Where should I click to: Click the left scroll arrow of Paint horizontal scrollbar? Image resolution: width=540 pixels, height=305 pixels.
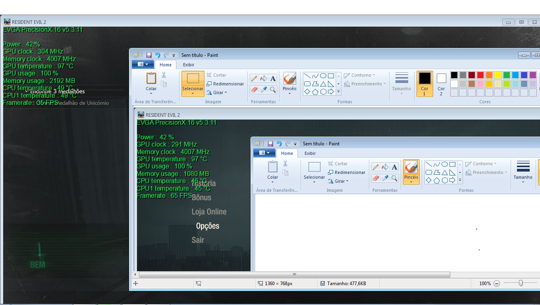point(135,274)
